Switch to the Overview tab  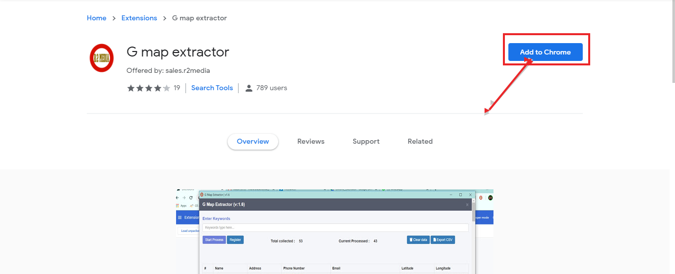tap(253, 141)
